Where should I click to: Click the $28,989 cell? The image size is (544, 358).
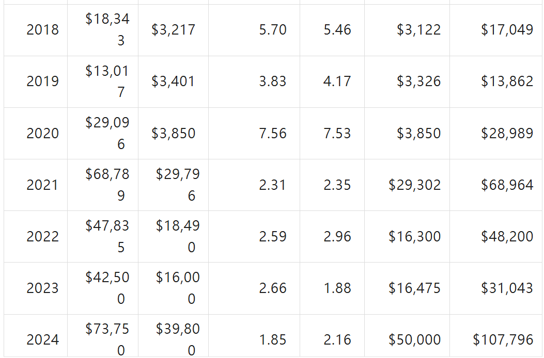click(507, 133)
